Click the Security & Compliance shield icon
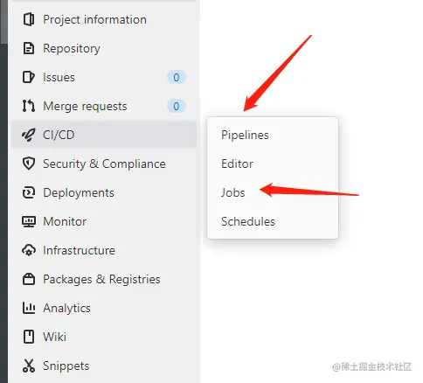Screen dimensions: 423x383 point(29,164)
